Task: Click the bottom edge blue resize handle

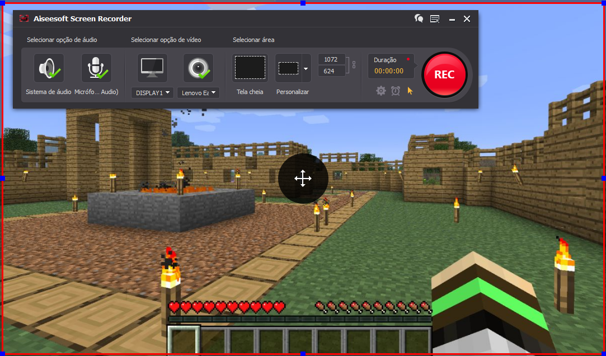Action: click(x=303, y=354)
